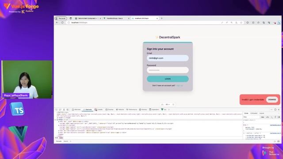283x159 pixels.
Task: Open the Network tab in DevTools
Action: (x=120, y=110)
